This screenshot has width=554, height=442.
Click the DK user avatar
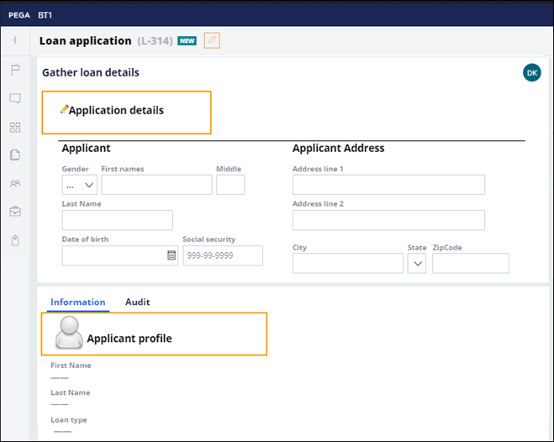click(x=531, y=73)
